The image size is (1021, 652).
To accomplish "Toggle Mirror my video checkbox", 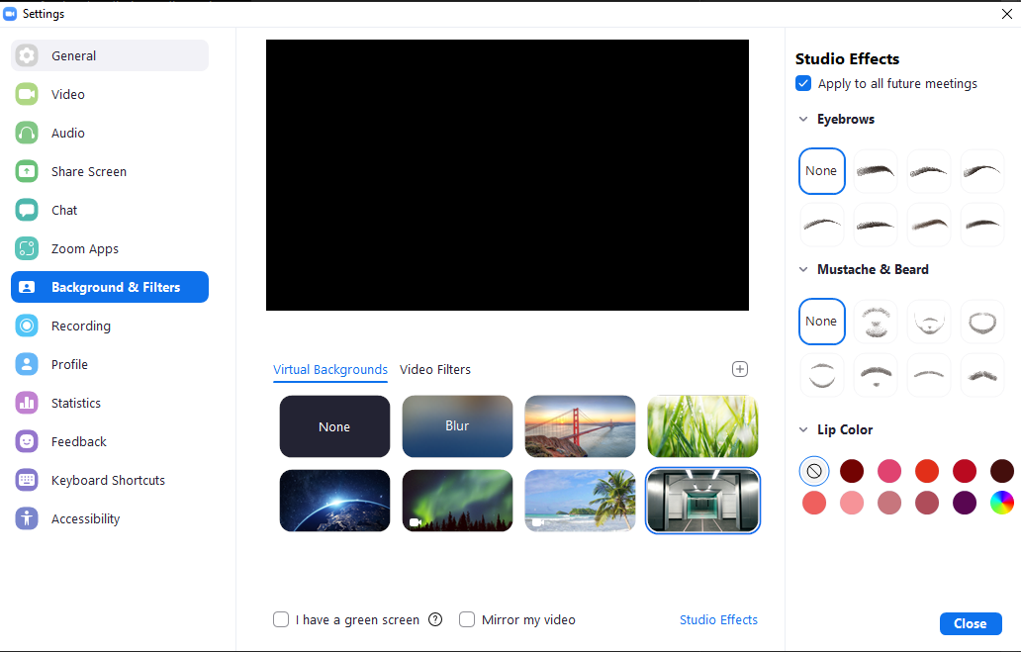I will point(467,619).
